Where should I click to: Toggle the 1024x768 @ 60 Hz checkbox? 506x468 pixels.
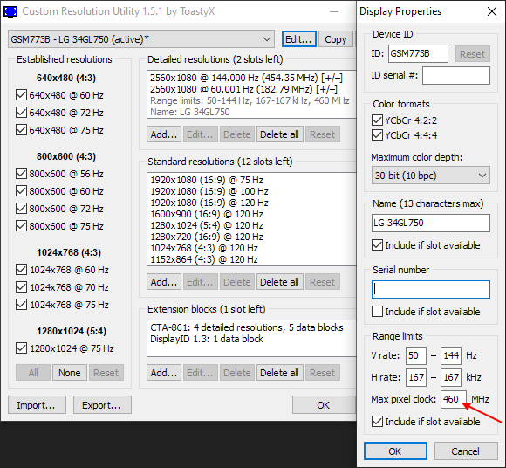pyautogui.click(x=21, y=270)
